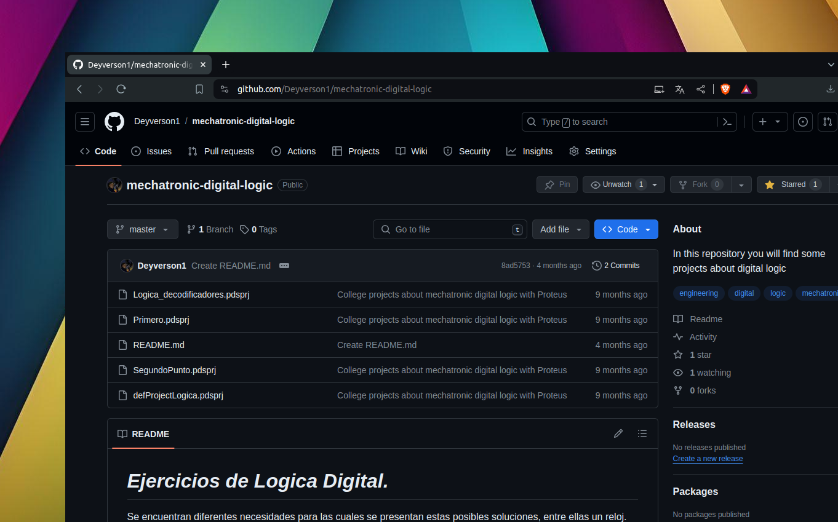Switch to the Pull requests tab

[x=221, y=151]
